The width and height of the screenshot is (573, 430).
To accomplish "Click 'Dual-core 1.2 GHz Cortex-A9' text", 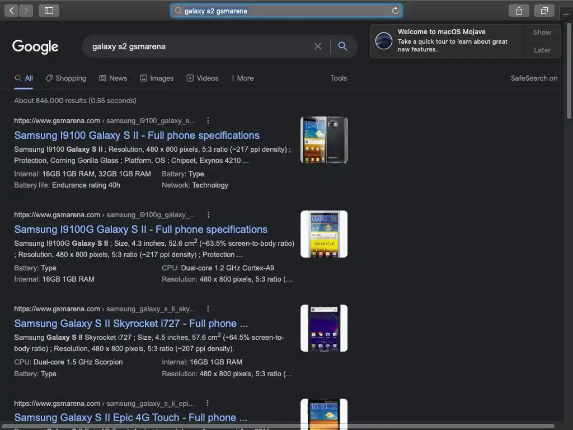I will pos(228,268).
